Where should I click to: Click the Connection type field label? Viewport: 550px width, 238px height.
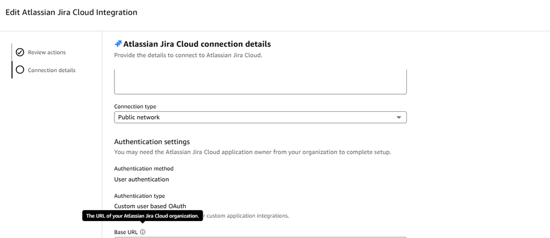pos(136,106)
